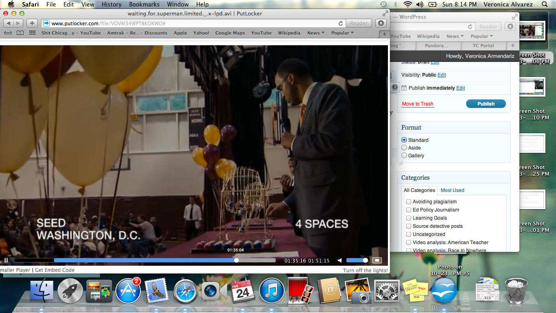This screenshot has width=556, height=313.
Task: Open Calendar from the Dock
Action: [x=243, y=290]
